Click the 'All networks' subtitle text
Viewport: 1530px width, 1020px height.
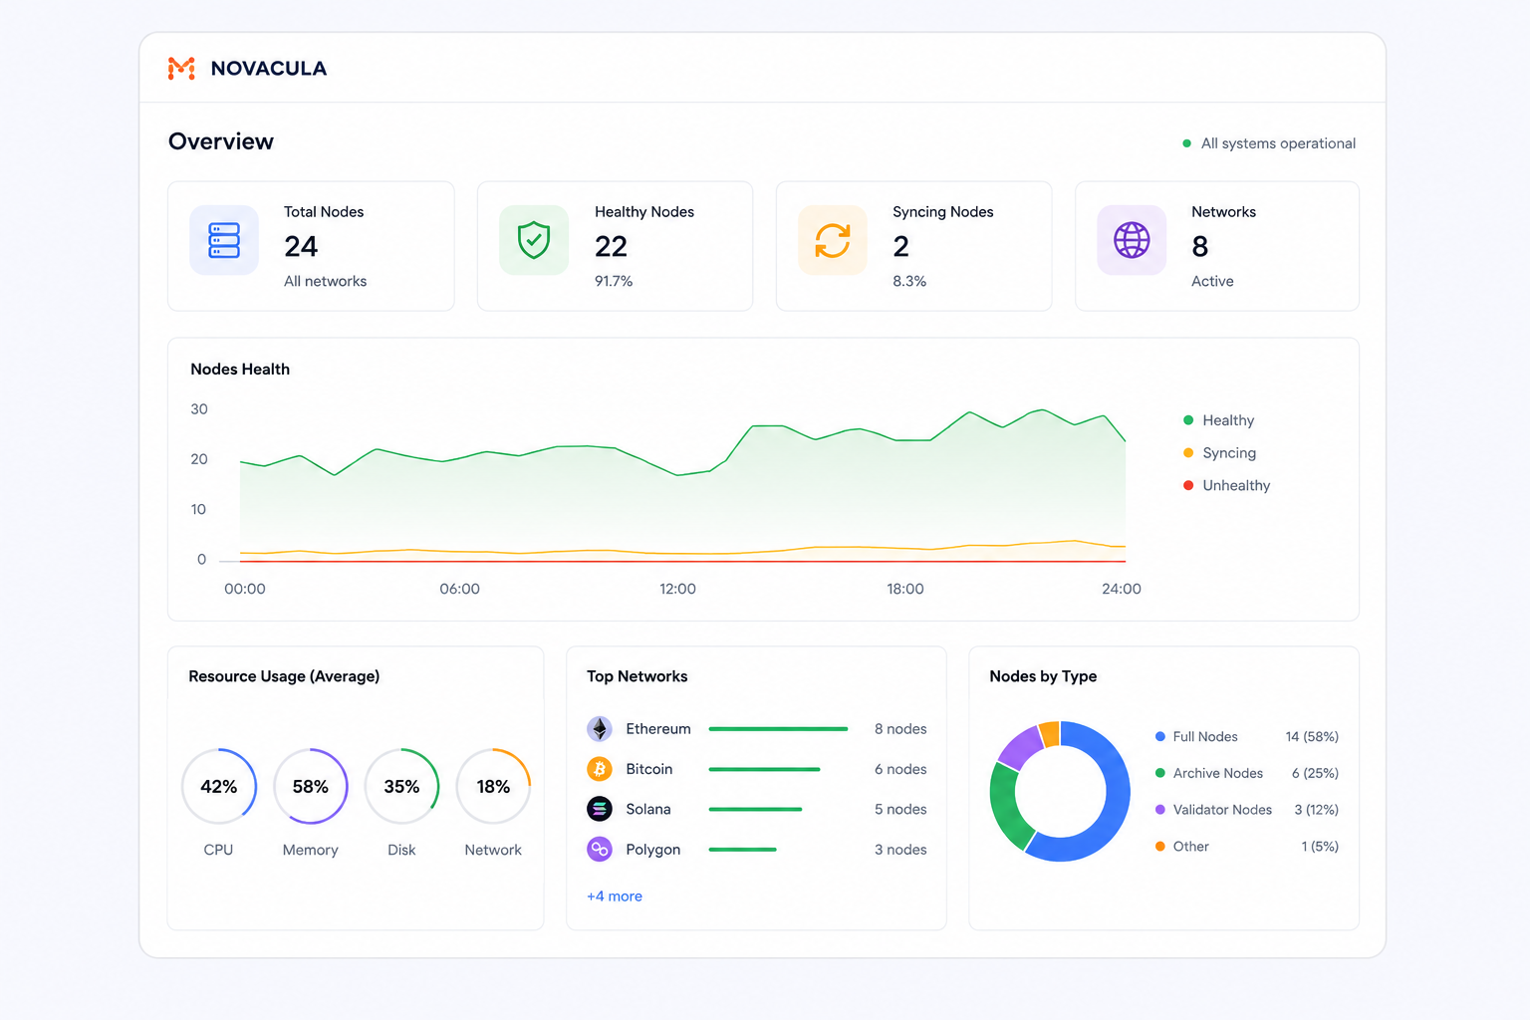tap(325, 281)
